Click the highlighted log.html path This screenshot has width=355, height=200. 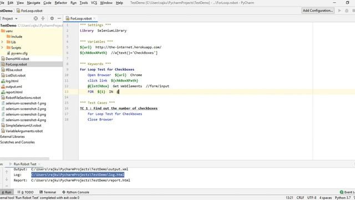click(78, 174)
